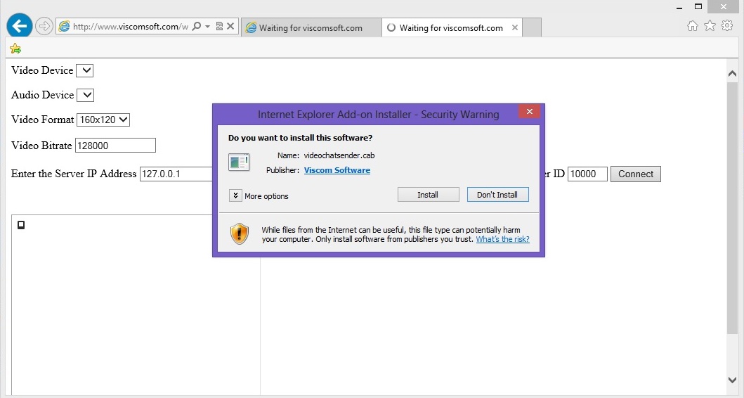Click the Don't Install button

497,195
